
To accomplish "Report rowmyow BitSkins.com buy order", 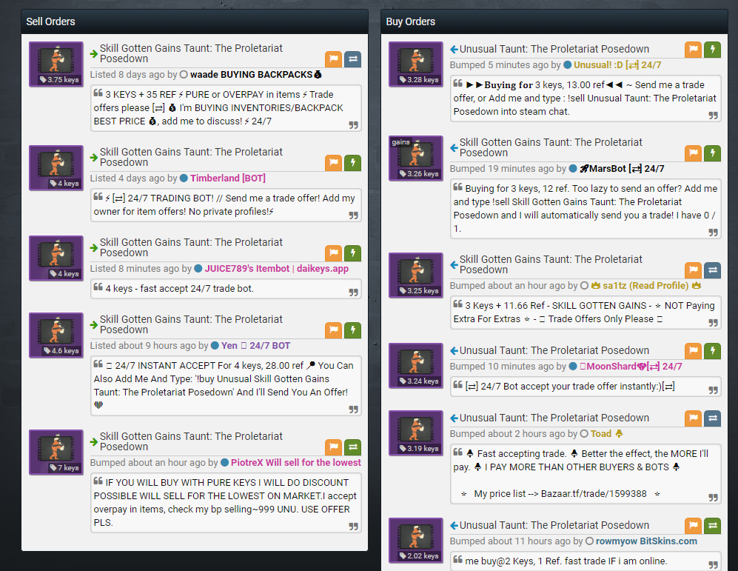I will [693, 526].
